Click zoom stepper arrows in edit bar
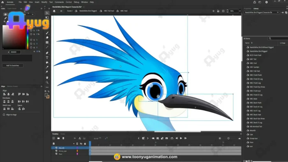 pyautogui.click(x=228, y=11)
